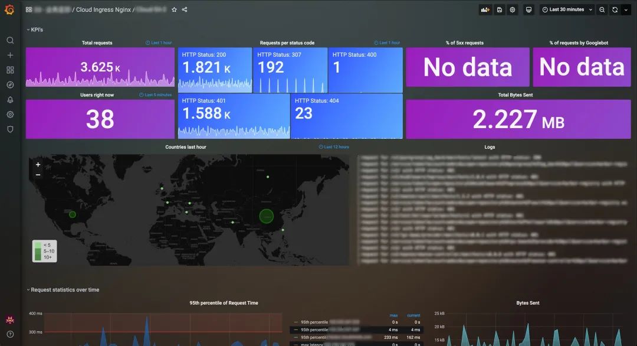Viewport: 637px width, 346px height.
Task: Open the Alerting bell icon
Action: coord(10,100)
